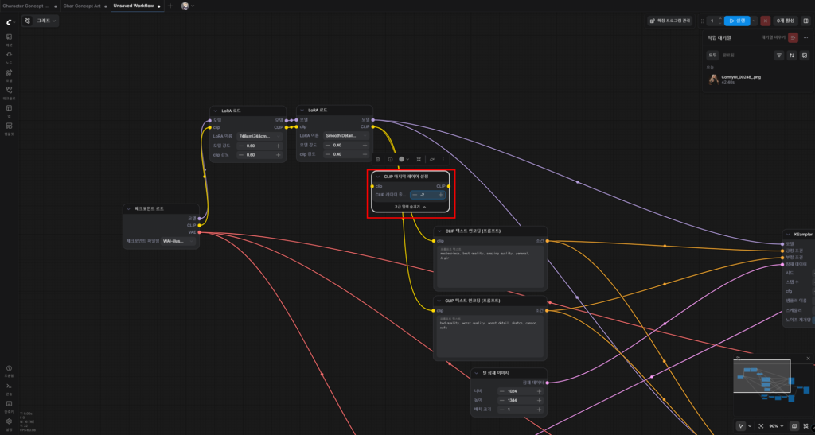This screenshot has width=815, height=435.
Task: Click the blue run button
Action: pos(737,21)
